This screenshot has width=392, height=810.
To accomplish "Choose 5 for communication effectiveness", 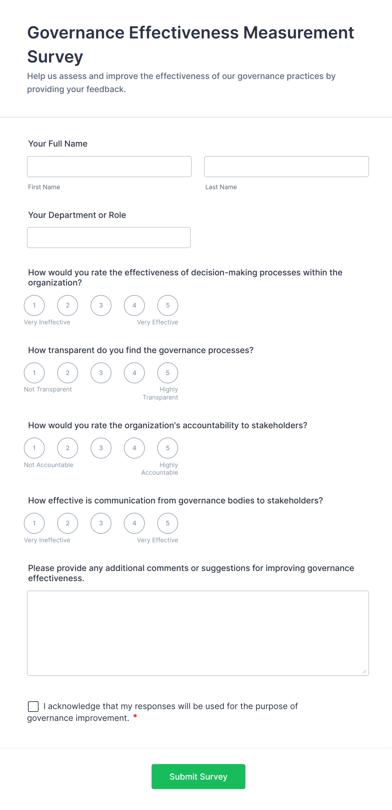I will (x=168, y=523).
